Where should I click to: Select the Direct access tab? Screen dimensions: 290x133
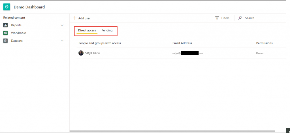coord(87,30)
